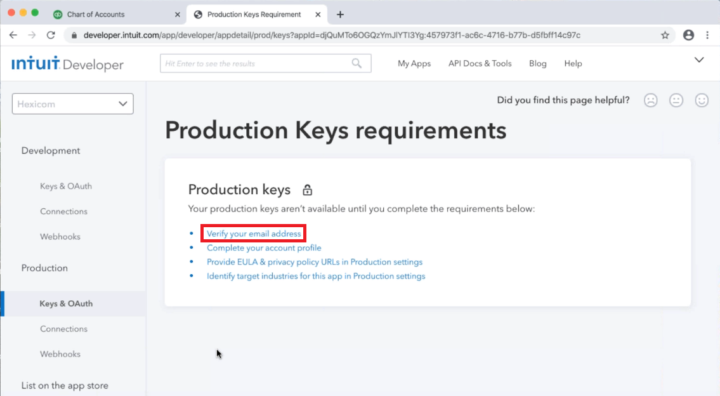Image resolution: width=720 pixels, height=396 pixels.
Task: Click the macOS green maximize button
Action: [x=35, y=13]
